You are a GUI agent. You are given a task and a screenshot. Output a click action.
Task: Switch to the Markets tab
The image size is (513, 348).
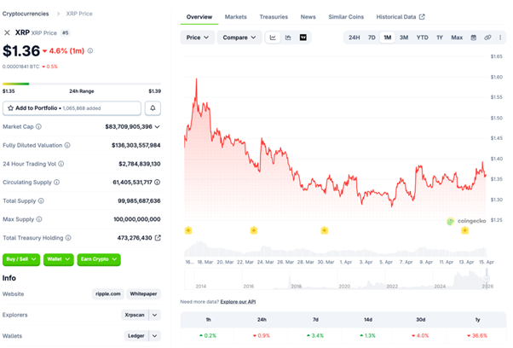click(235, 17)
